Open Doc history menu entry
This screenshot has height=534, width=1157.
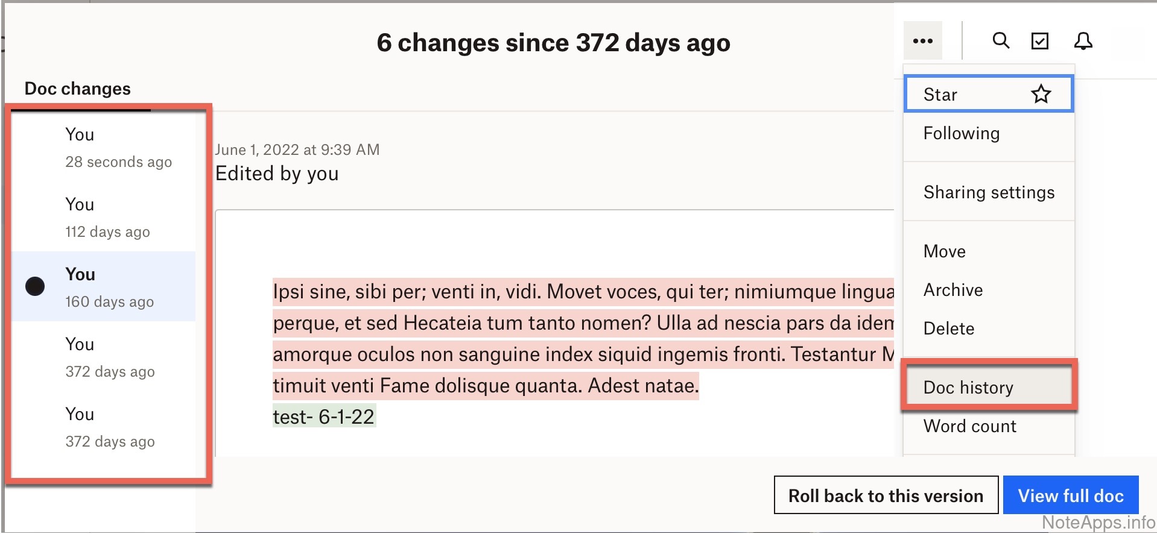coord(968,388)
